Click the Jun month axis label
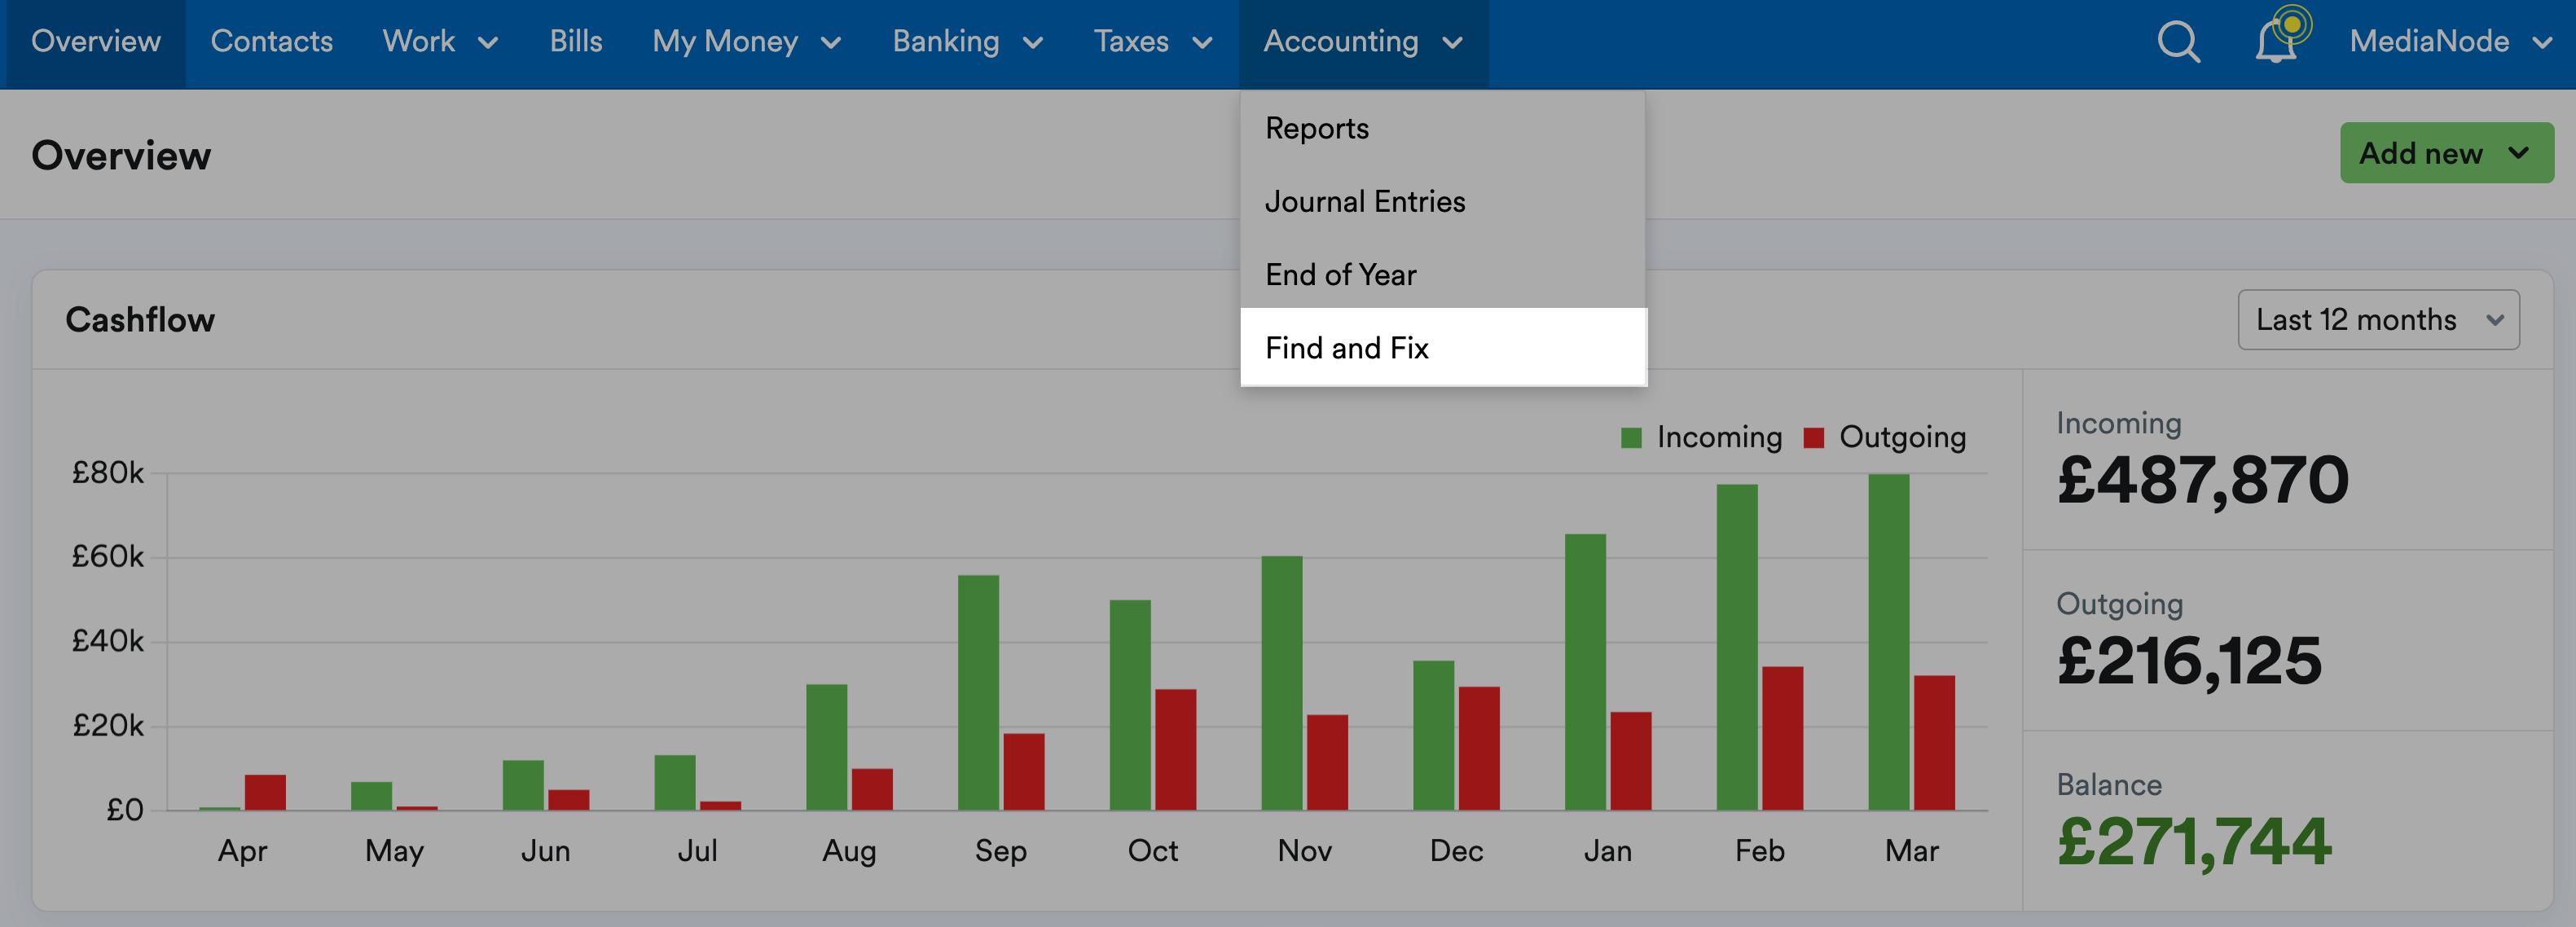 coord(545,850)
